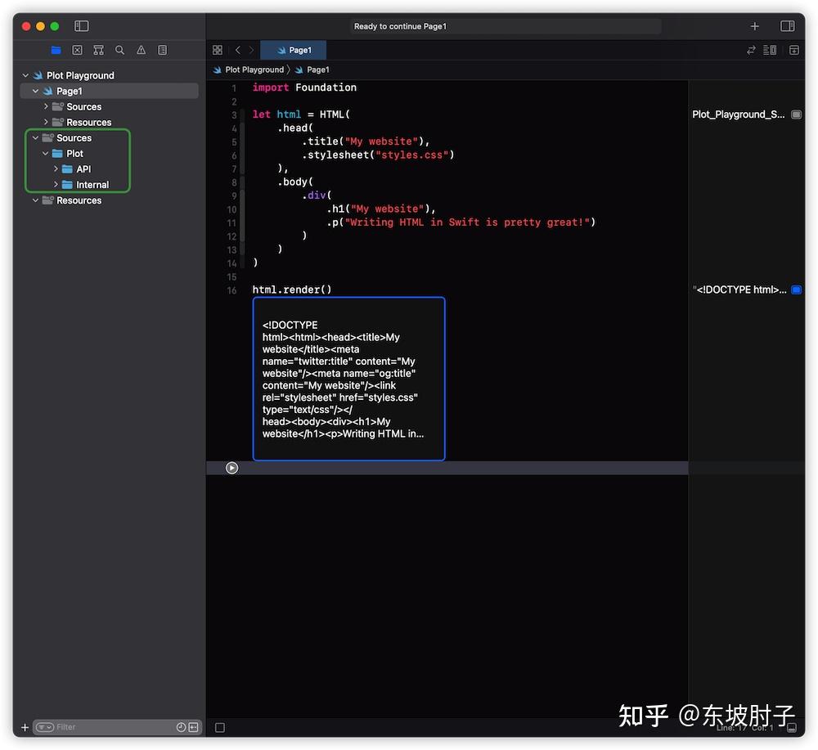Collapse the bottom Resources group

[x=35, y=200]
